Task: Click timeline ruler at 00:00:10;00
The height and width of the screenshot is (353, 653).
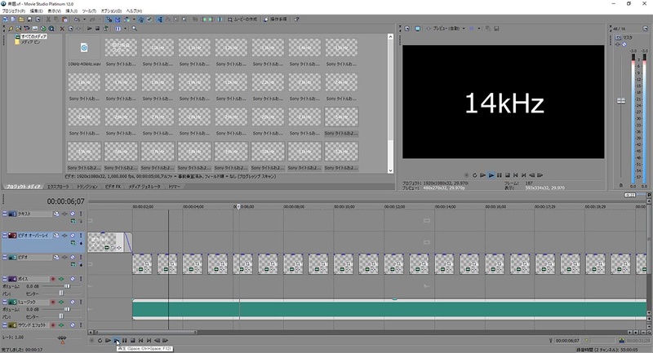Action: (344, 206)
